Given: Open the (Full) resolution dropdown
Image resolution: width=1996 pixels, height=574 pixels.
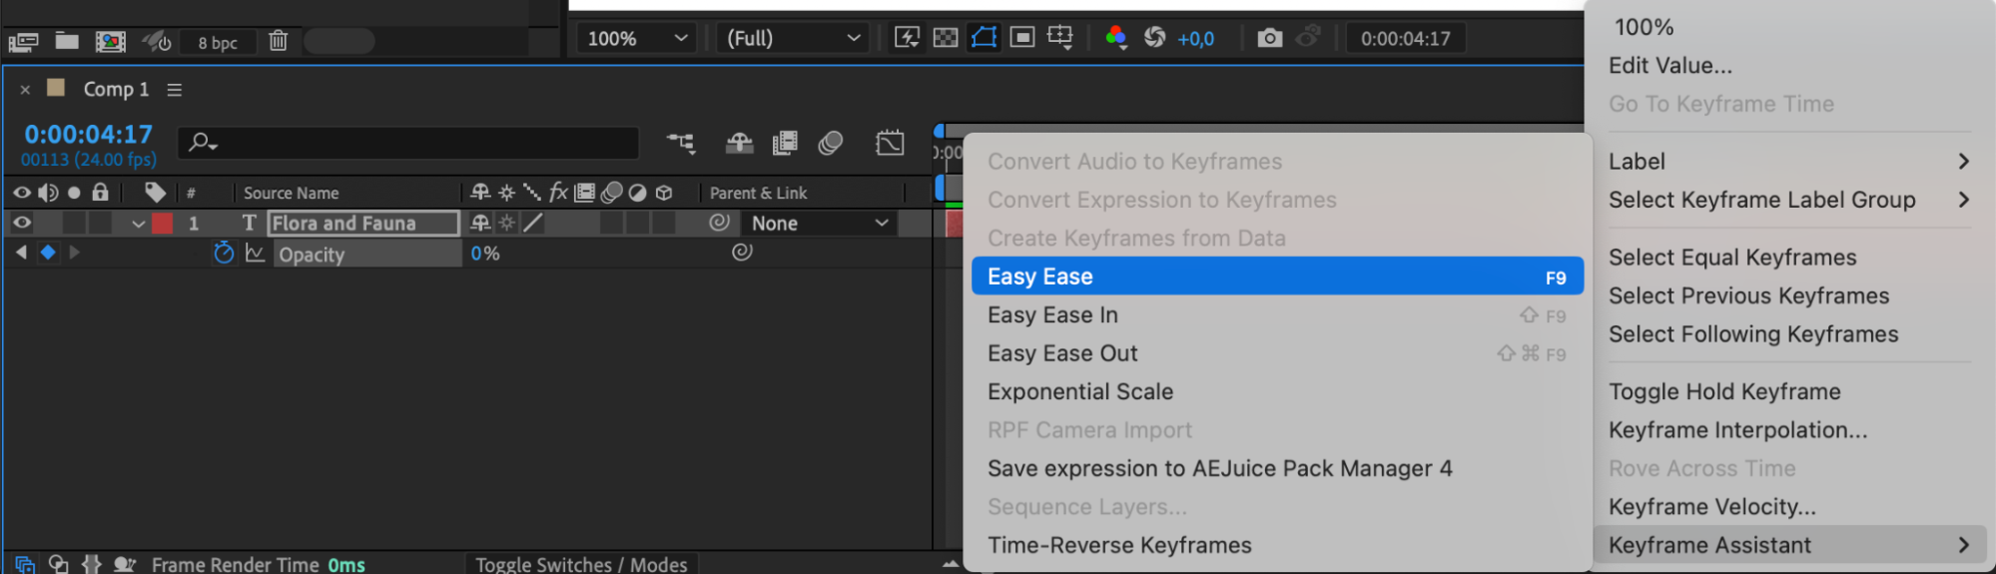Looking at the screenshot, I should pyautogui.click(x=793, y=38).
